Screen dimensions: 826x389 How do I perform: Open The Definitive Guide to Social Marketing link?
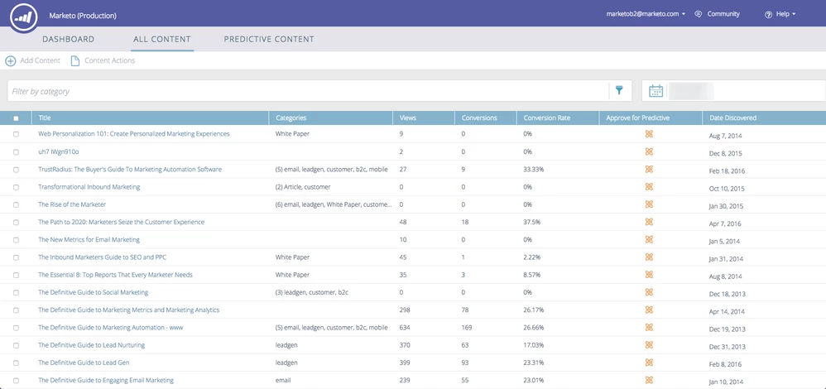(x=94, y=292)
